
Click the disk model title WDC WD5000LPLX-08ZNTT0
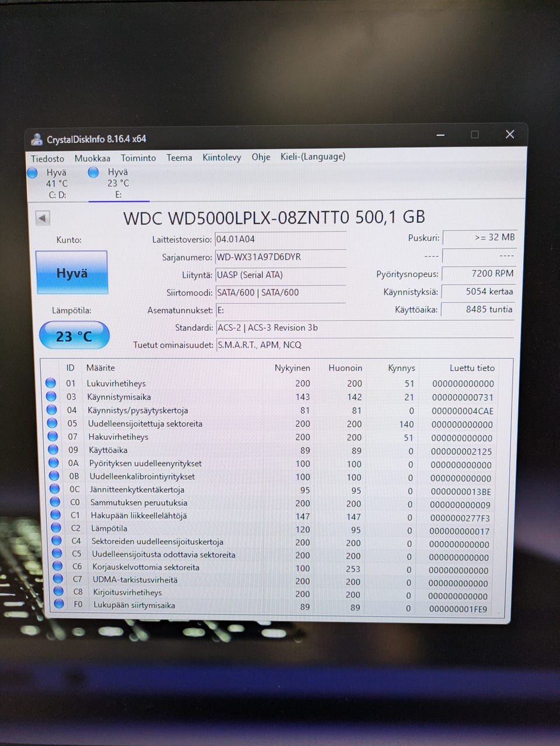click(236, 218)
